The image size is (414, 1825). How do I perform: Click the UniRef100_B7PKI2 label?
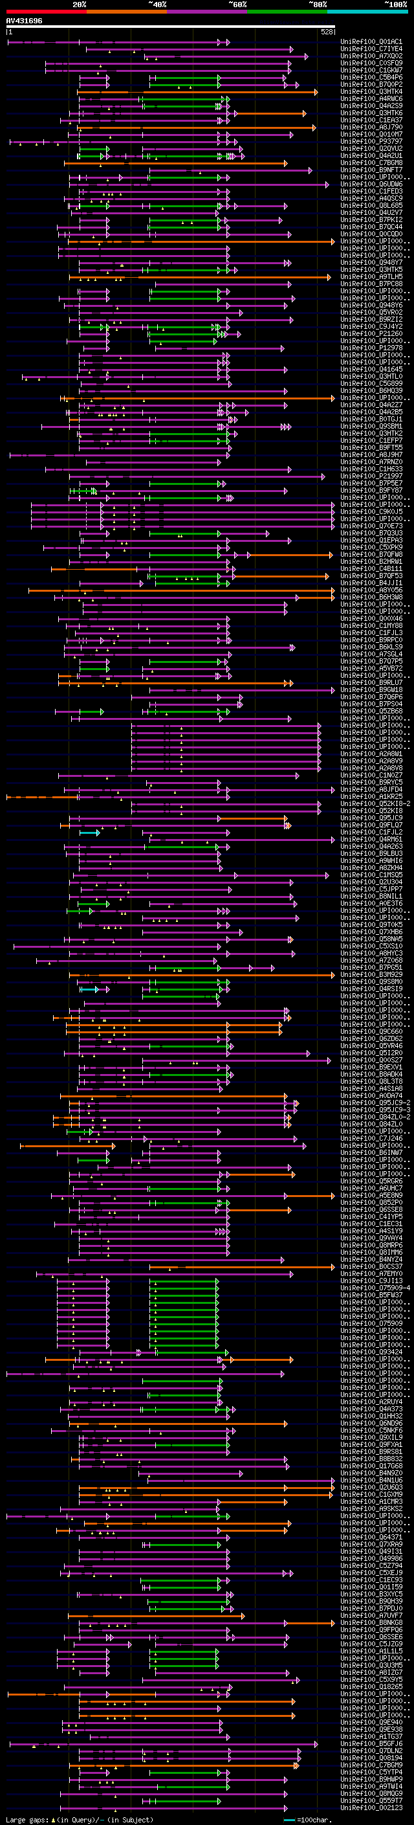coord(371,219)
